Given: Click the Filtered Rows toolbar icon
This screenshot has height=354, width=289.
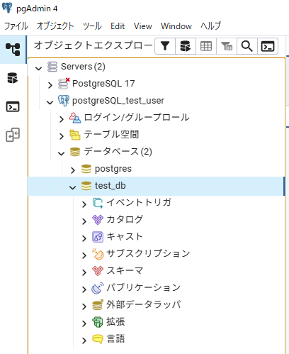Looking at the screenshot, I should [227, 46].
